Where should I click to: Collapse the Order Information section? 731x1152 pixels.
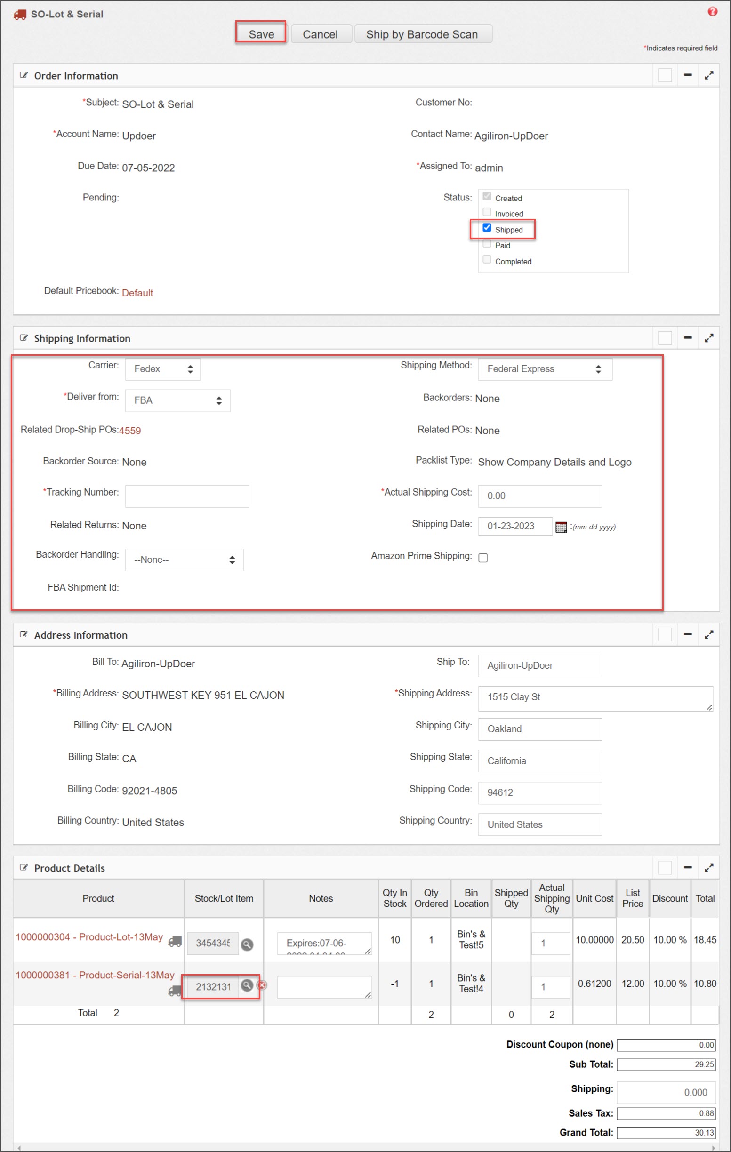(x=688, y=75)
